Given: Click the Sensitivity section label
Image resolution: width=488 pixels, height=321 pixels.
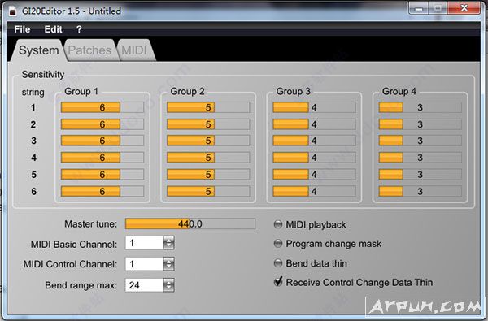Looking at the screenshot, I should (43, 74).
